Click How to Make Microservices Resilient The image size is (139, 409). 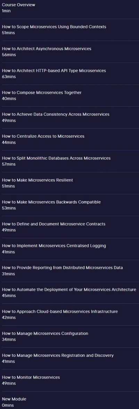(x=69, y=183)
